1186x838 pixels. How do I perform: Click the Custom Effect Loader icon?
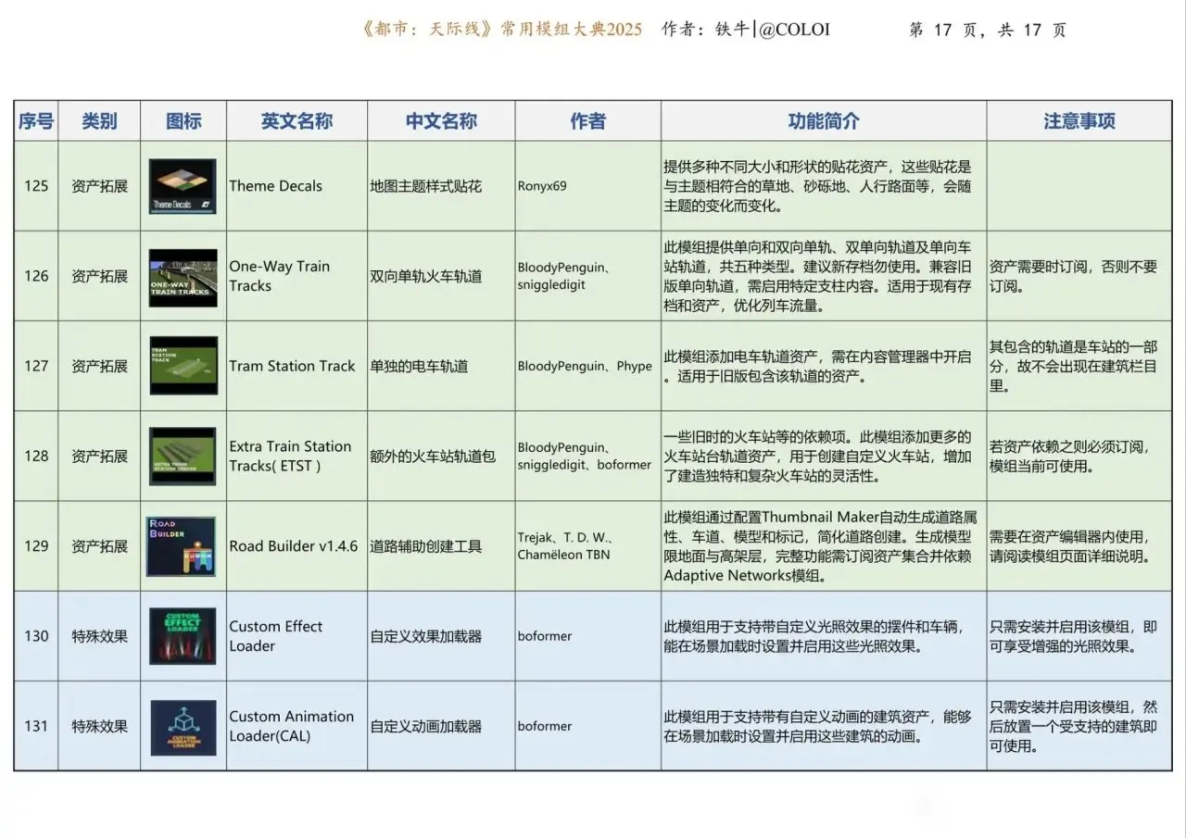(183, 636)
